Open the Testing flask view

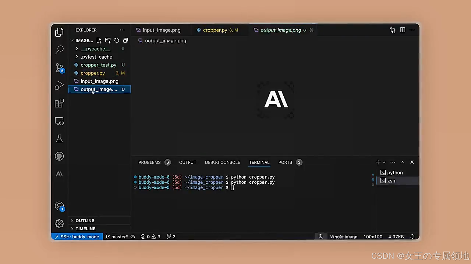(x=59, y=139)
